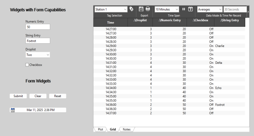Click the String Entry field containing Foxtrot

tap(38, 41)
